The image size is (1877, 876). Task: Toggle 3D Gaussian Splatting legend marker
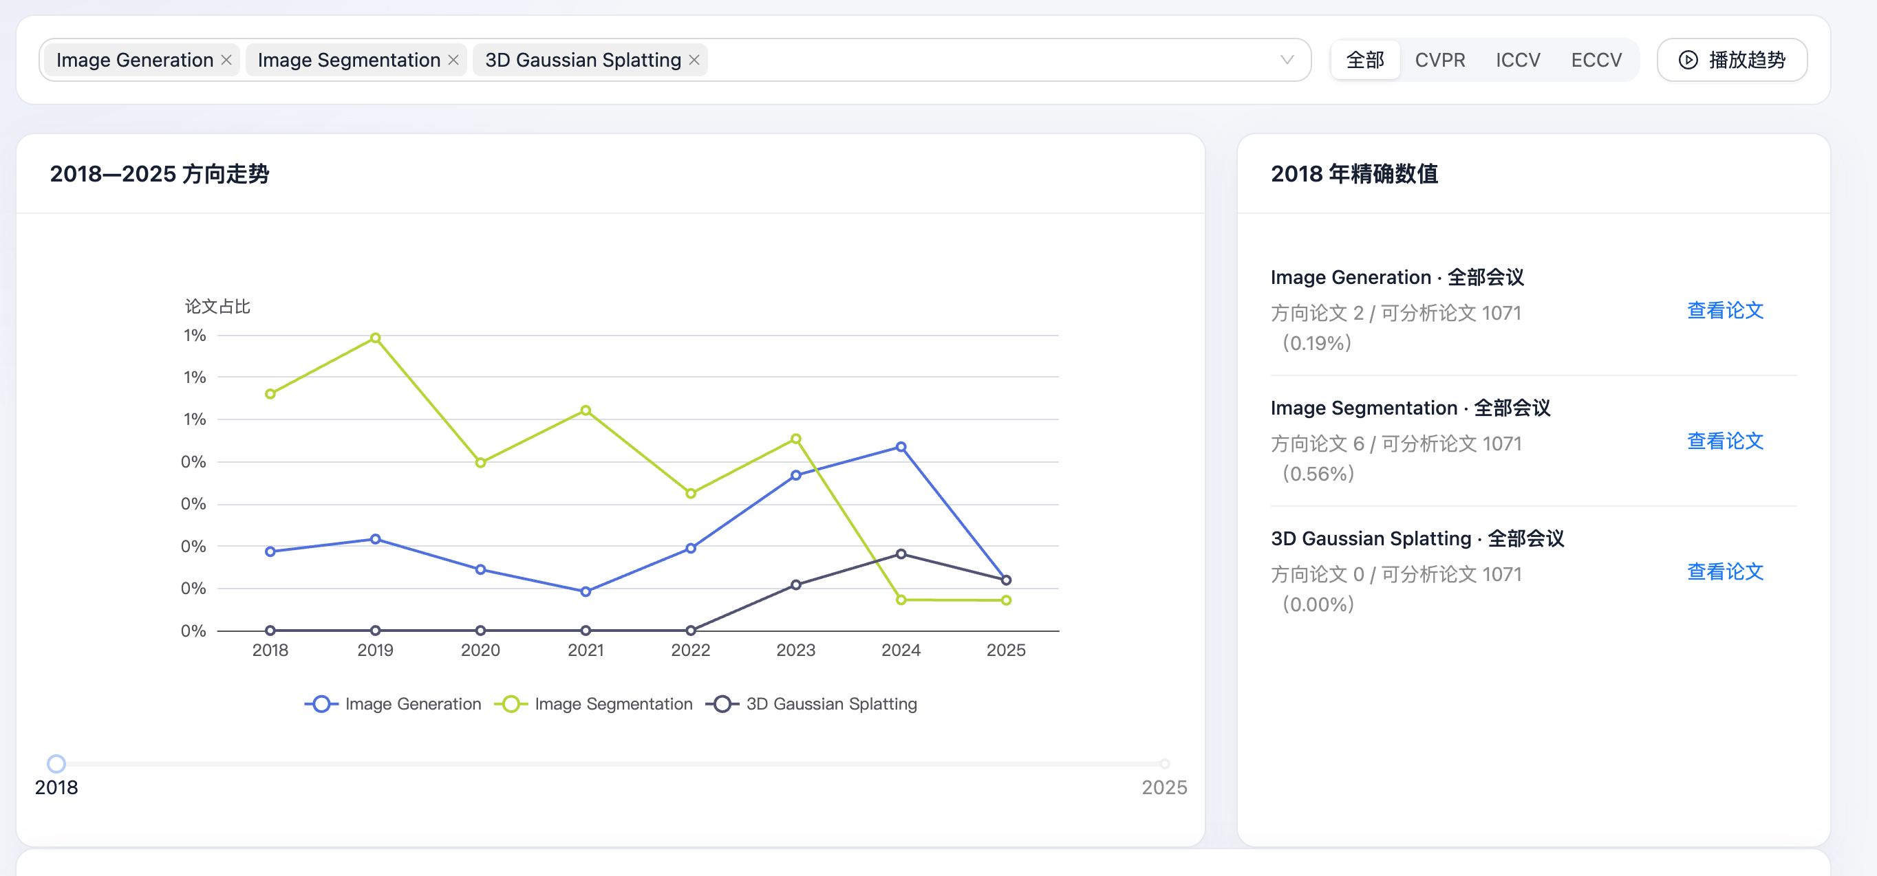tap(722, 704)
